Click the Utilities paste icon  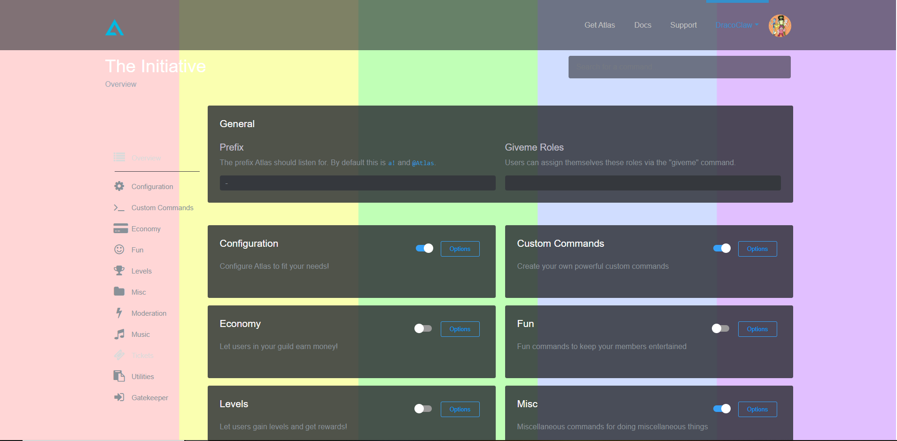click(119, 376)
